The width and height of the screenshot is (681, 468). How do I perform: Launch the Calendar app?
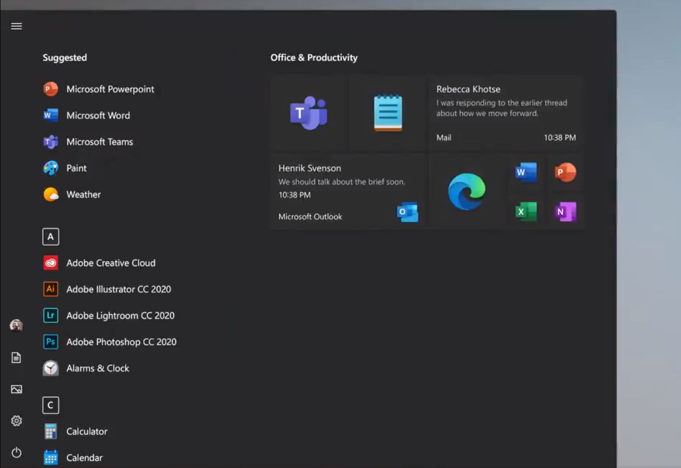tap(73, 458)
